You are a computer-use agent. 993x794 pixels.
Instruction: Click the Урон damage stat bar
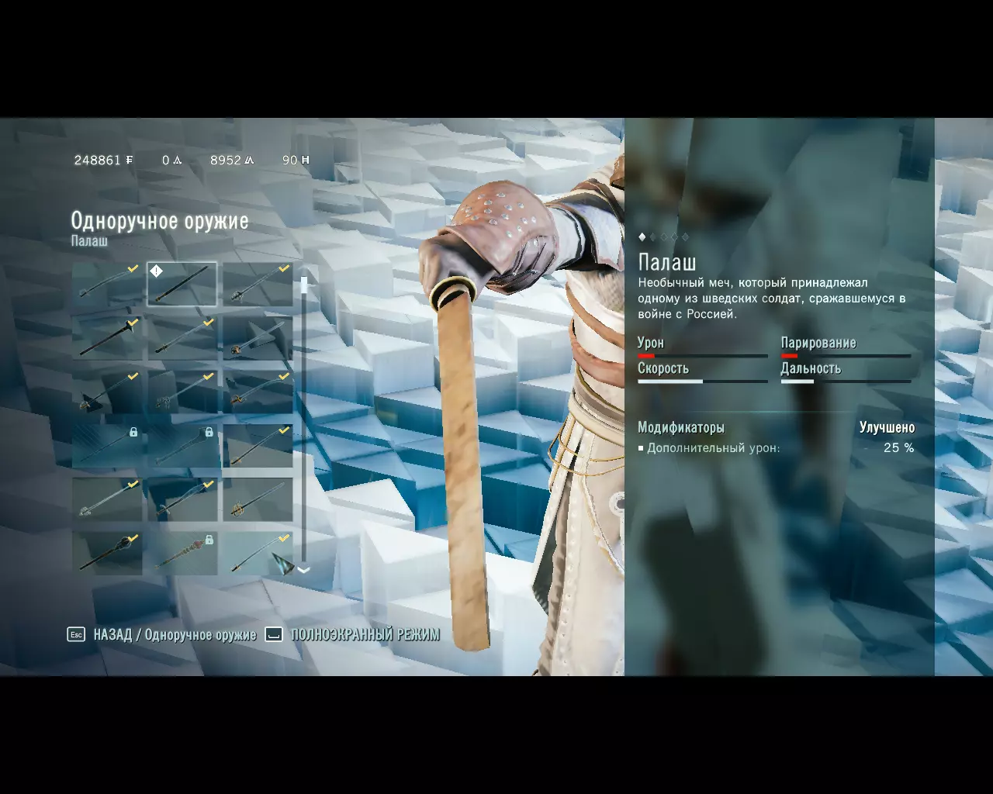(x=703, y=356)
